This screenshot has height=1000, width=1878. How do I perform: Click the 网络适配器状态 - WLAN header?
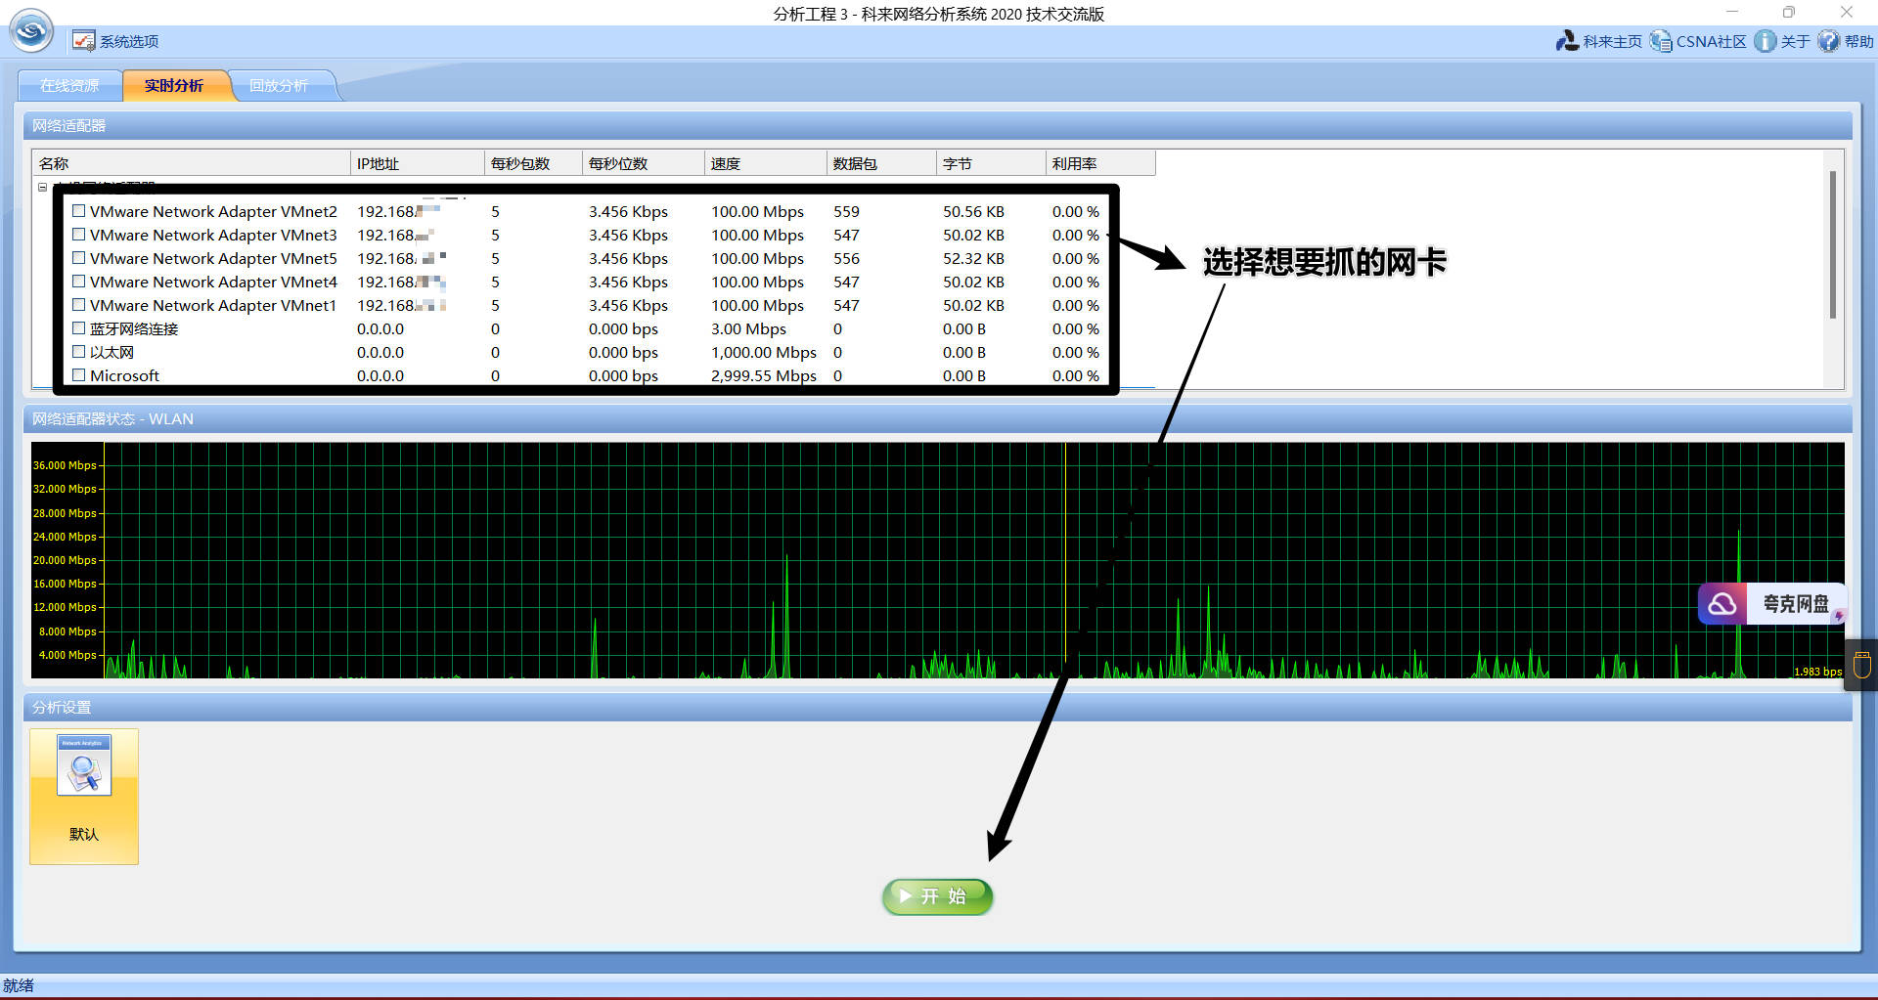tap(937, 418)
